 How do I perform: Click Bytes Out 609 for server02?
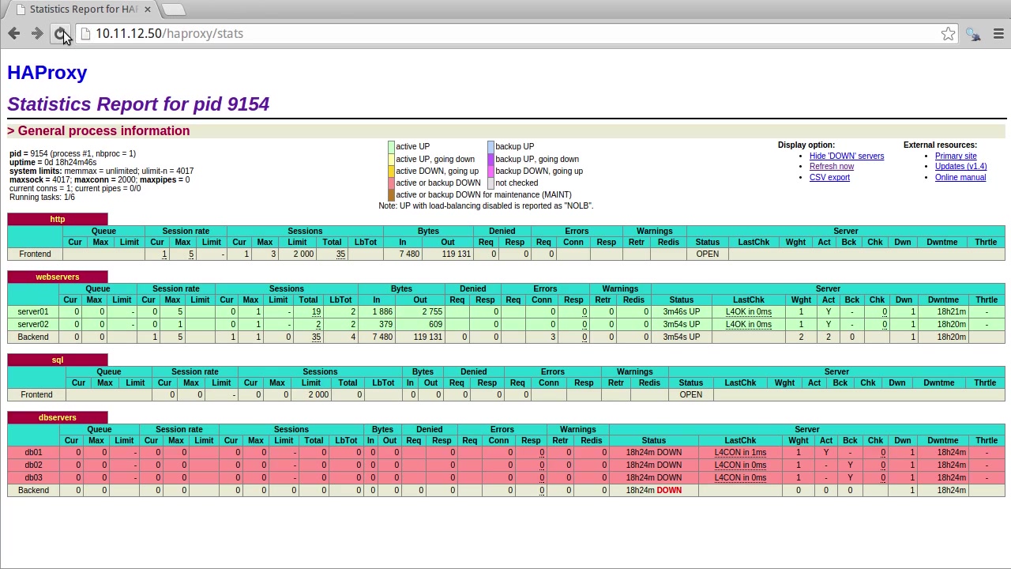pyautogui.click(x=435, y=324)
